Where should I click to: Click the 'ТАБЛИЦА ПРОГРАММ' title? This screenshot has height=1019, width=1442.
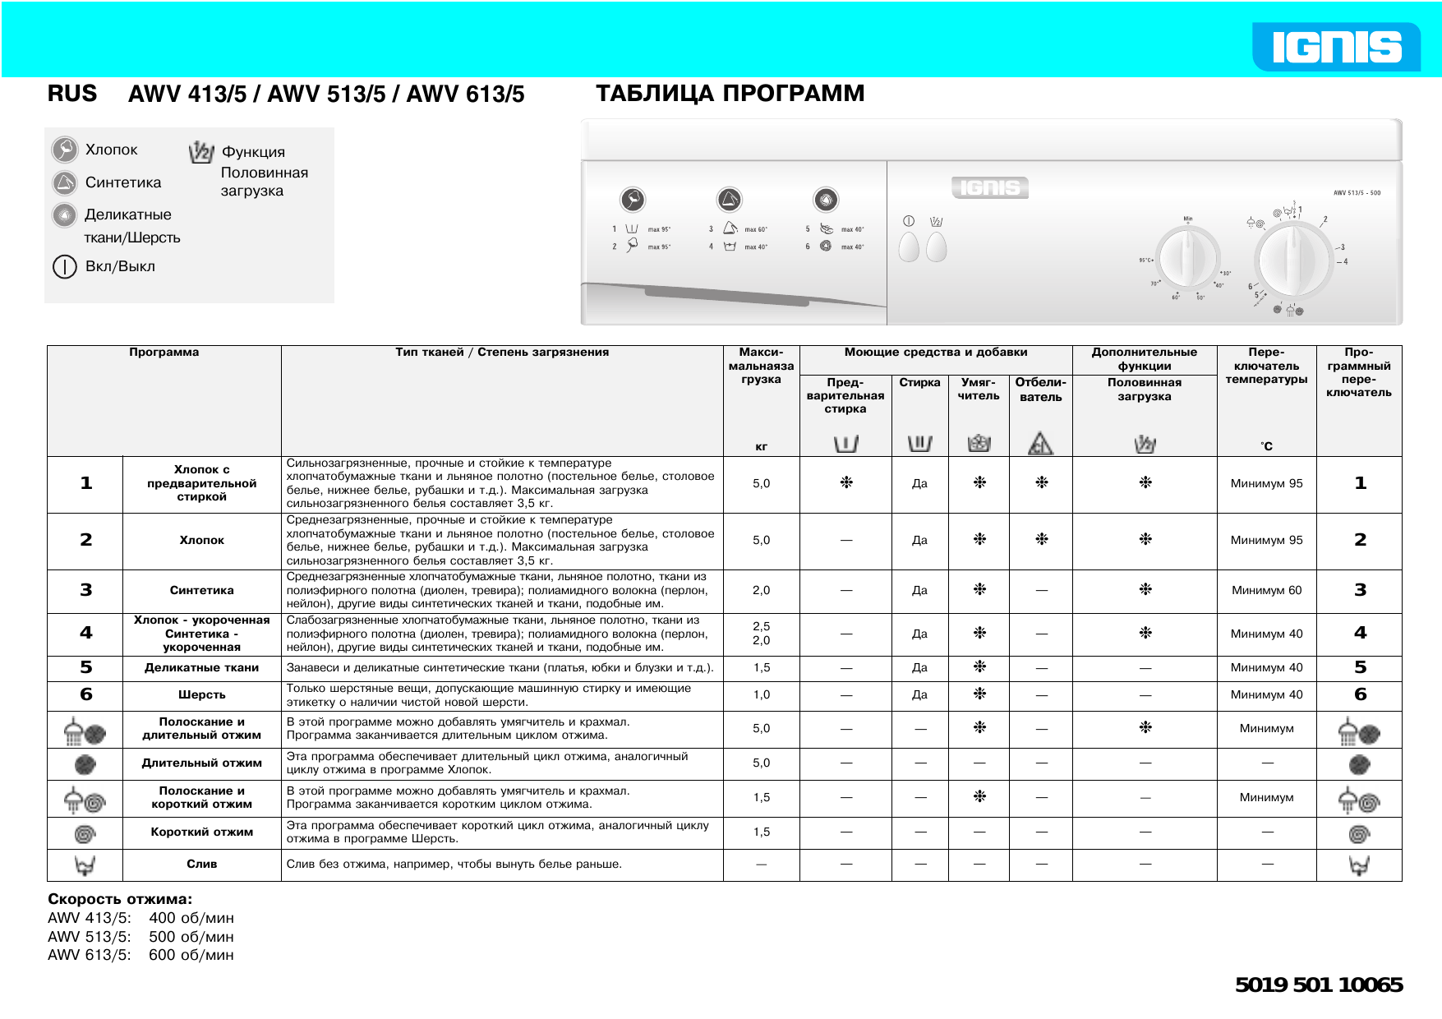pyautogui.click(x=730, y=93)
